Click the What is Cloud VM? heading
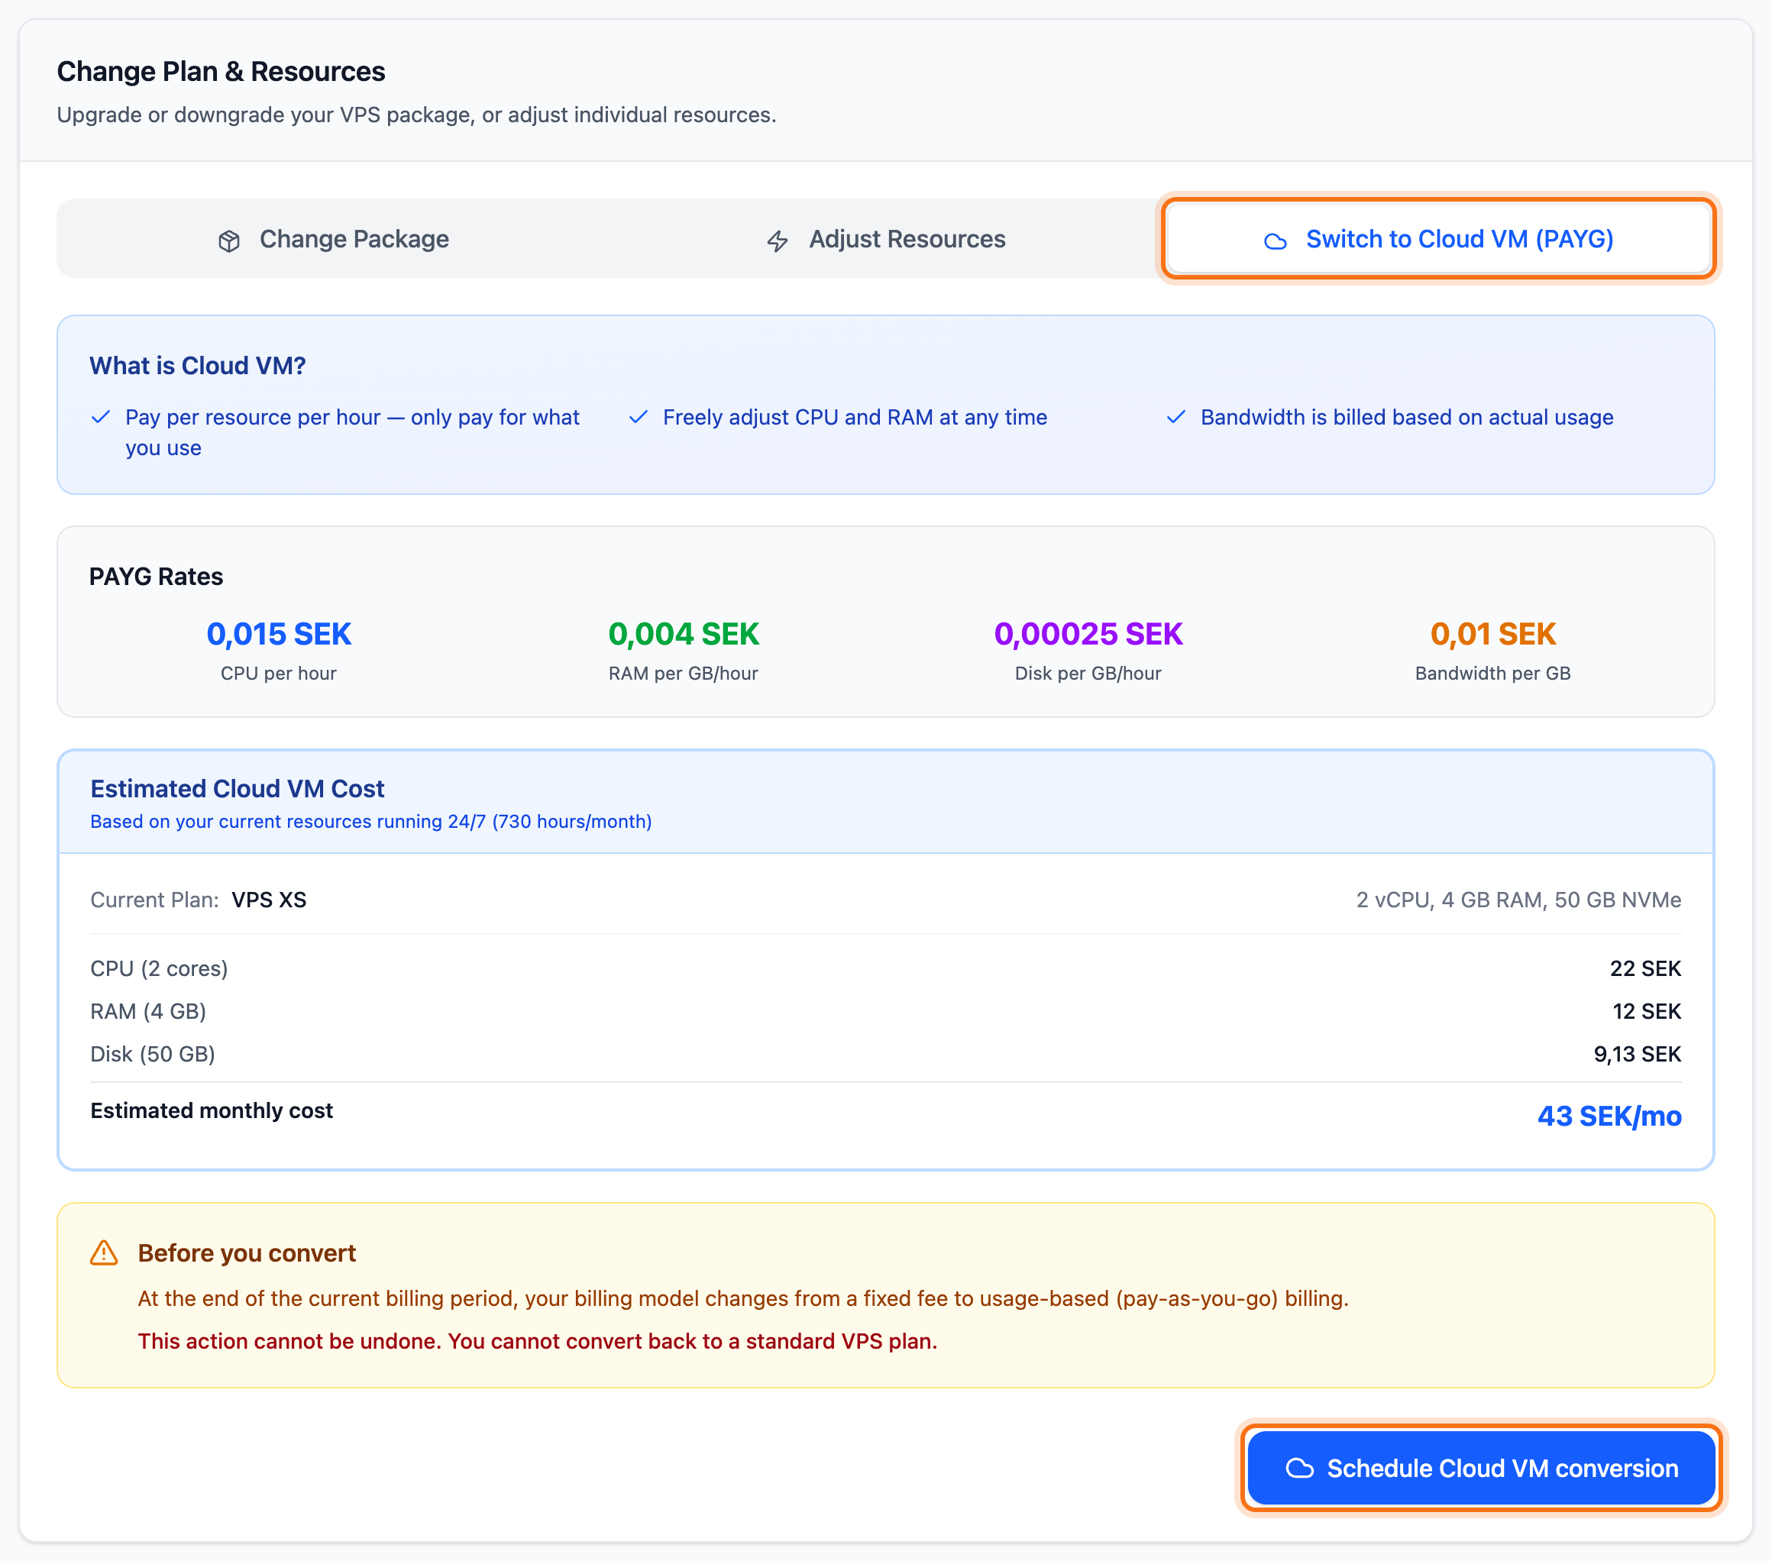 pyautogui.click(x=198, y=366)
